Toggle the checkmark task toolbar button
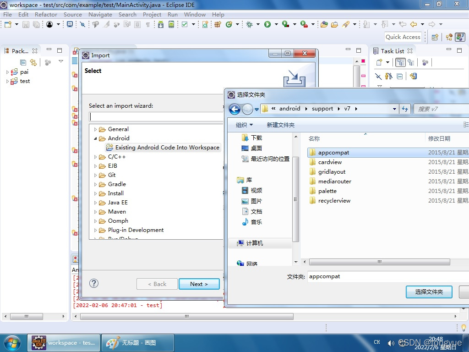 (x=185, y=24)
